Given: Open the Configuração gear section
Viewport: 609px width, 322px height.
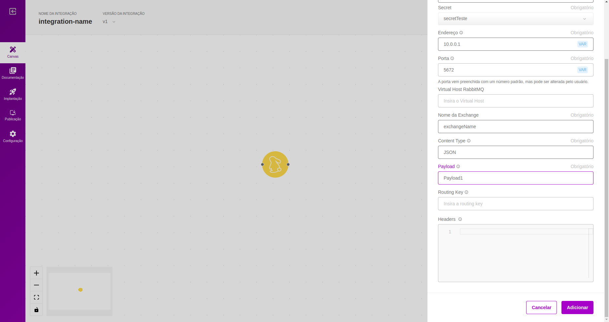Looking at the screenshot, I should pos(13,136).
